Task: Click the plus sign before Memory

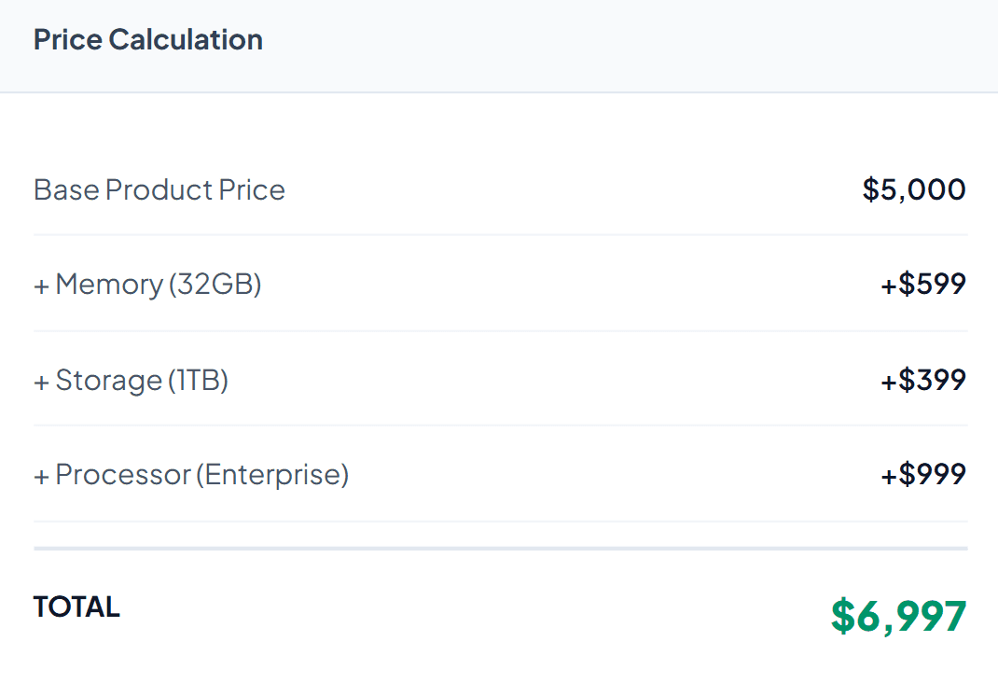Action: (41, 286)
